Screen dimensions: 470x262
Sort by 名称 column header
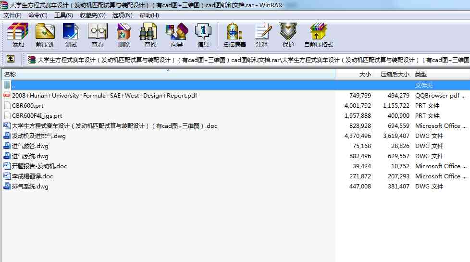click(x=168, y=74)
